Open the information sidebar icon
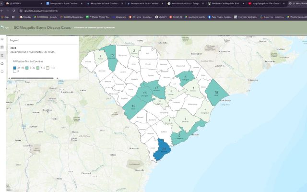307x192 pixels. coord(2,72)
